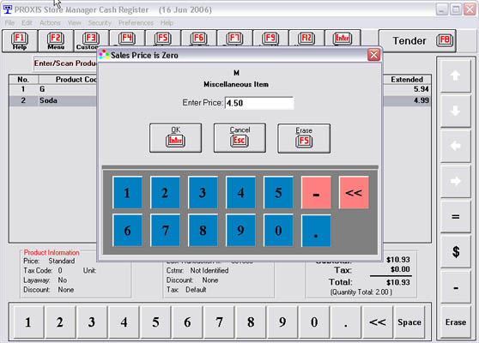
Task: Click the dollar sign side button
Action: click(x=455, y=252)
